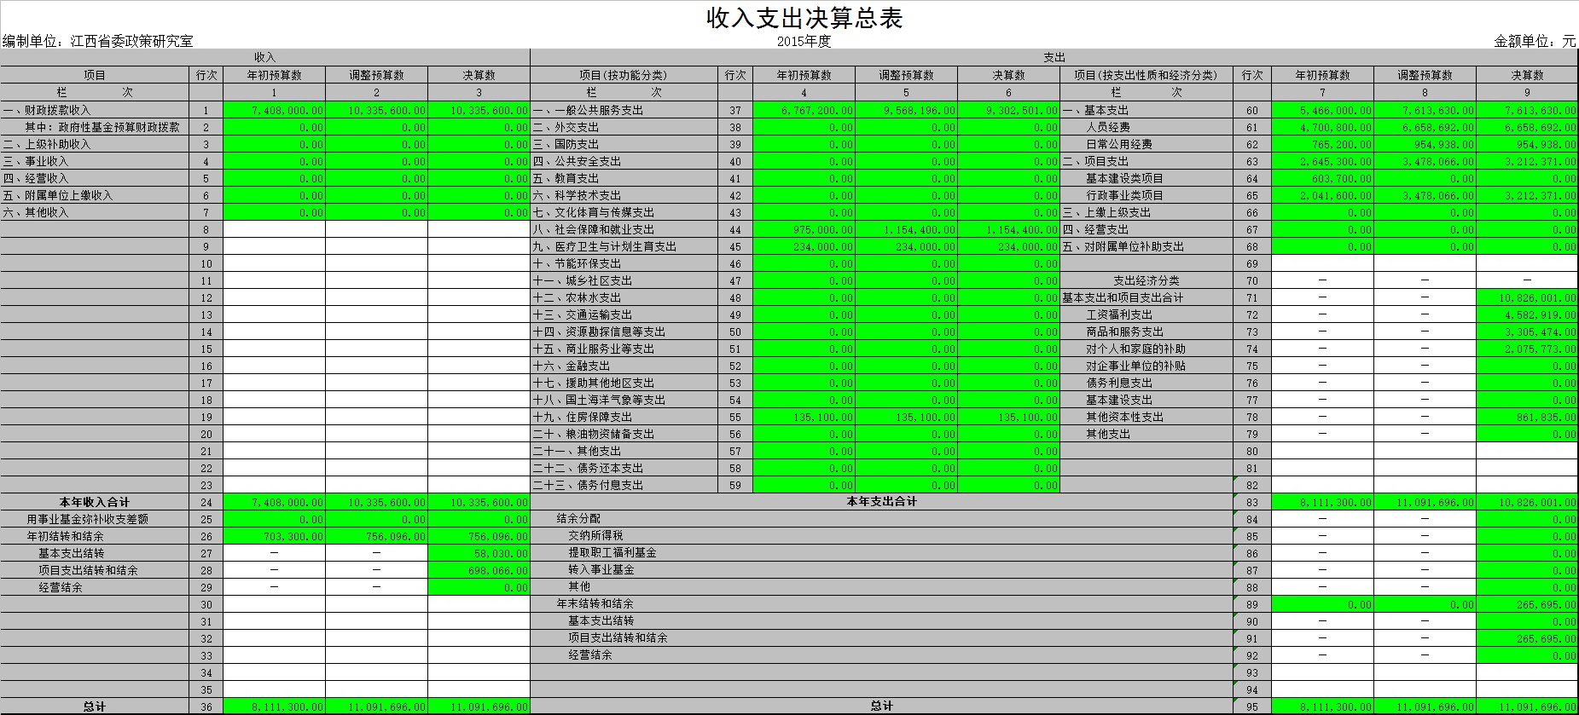
Task: Click the value 4,582,919.00
Action: pyautogui.click(x=1527, y=314)
